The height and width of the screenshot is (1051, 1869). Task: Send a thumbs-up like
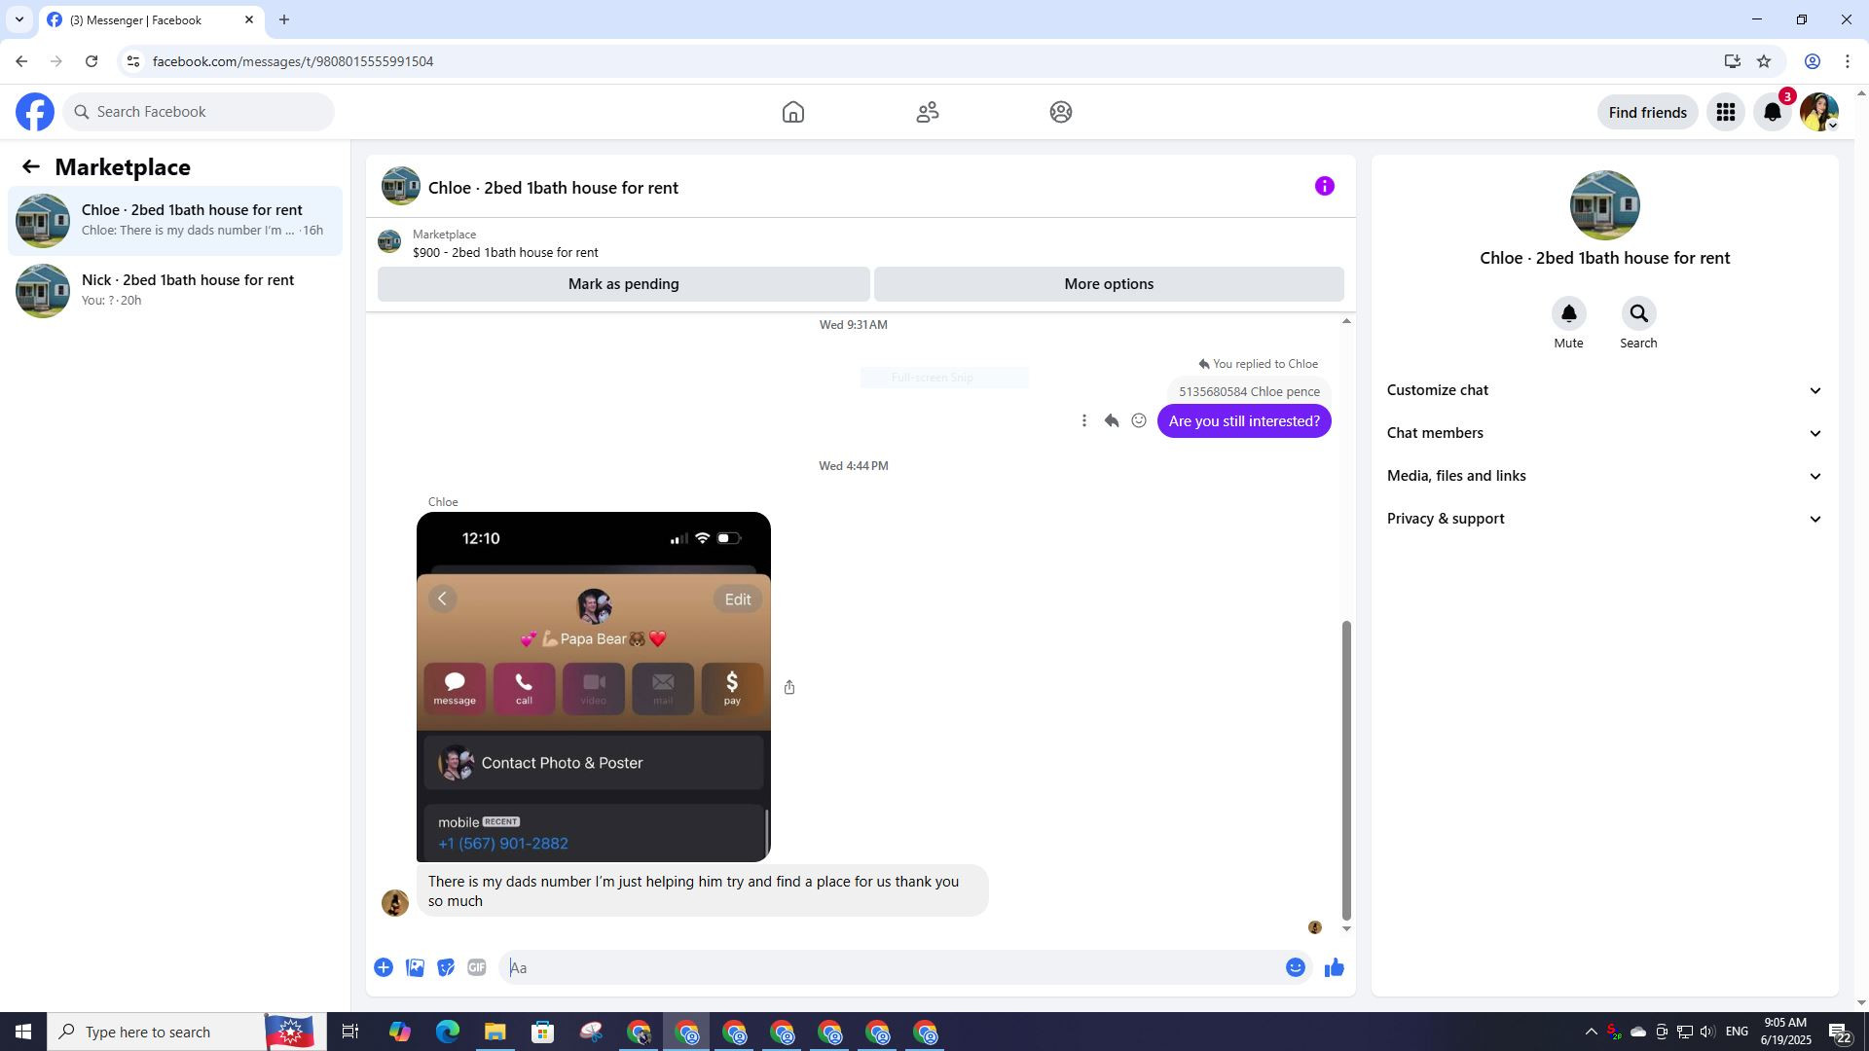pyautogui.click(x=1334, y=967)
